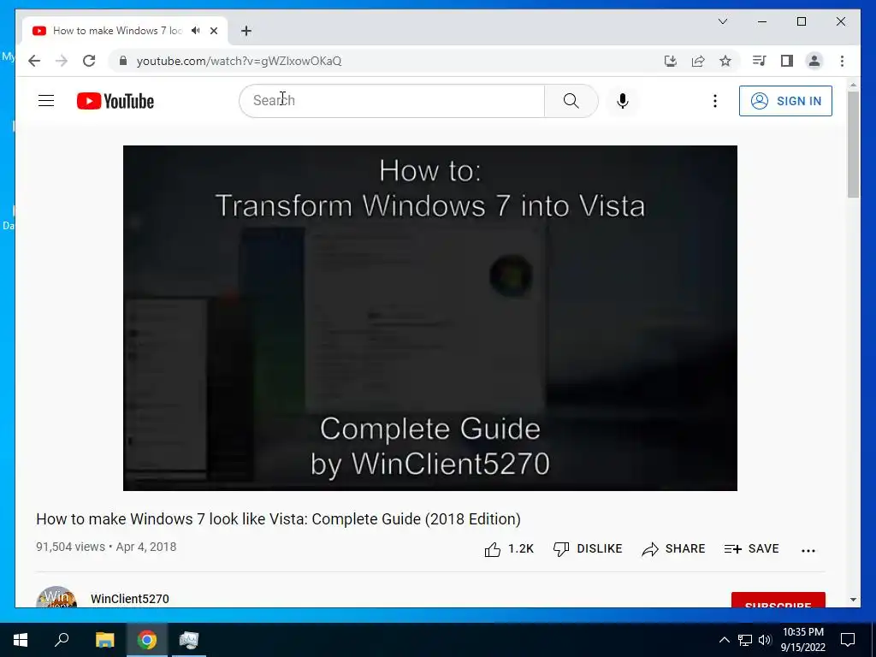
Task: Open a new tab with plus button
Action: point(246,31)
